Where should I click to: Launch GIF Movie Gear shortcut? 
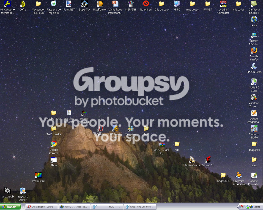click(x=115, y=132)
